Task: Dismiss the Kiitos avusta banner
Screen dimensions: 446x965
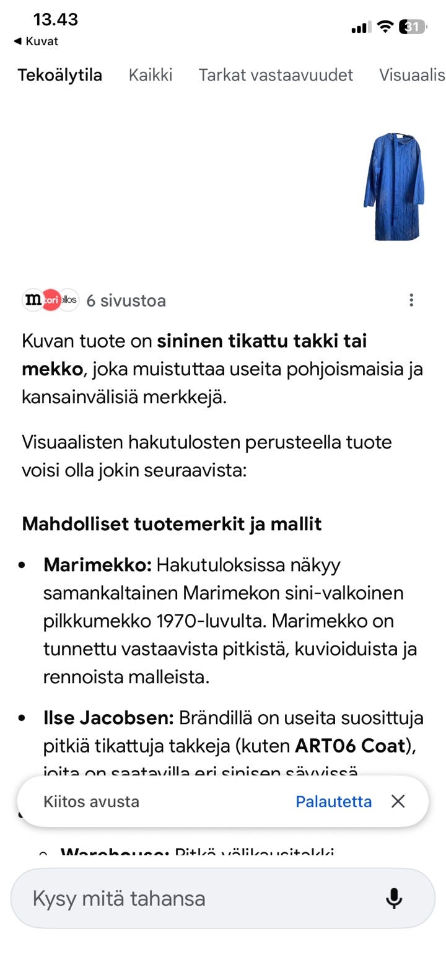Action: (397, 801)
